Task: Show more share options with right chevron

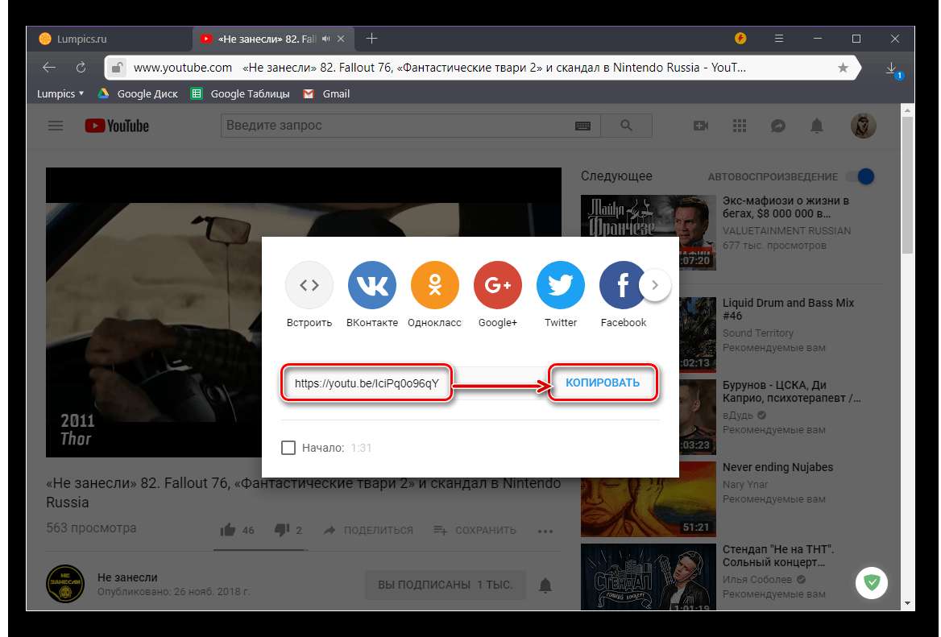Action: pyautogui.click(x=655, y=284)
